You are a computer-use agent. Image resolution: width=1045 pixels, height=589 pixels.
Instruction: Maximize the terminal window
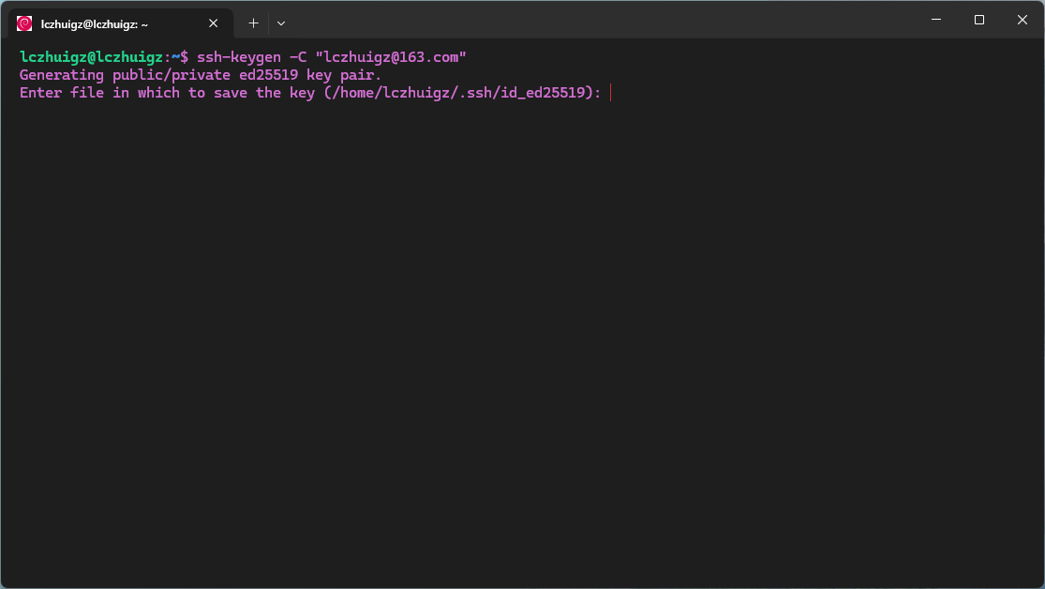coord(979,20)
